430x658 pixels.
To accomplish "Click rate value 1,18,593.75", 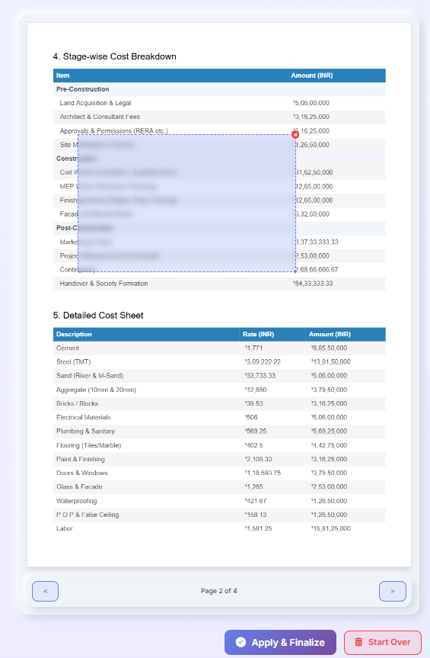I will tap(263, 473).
